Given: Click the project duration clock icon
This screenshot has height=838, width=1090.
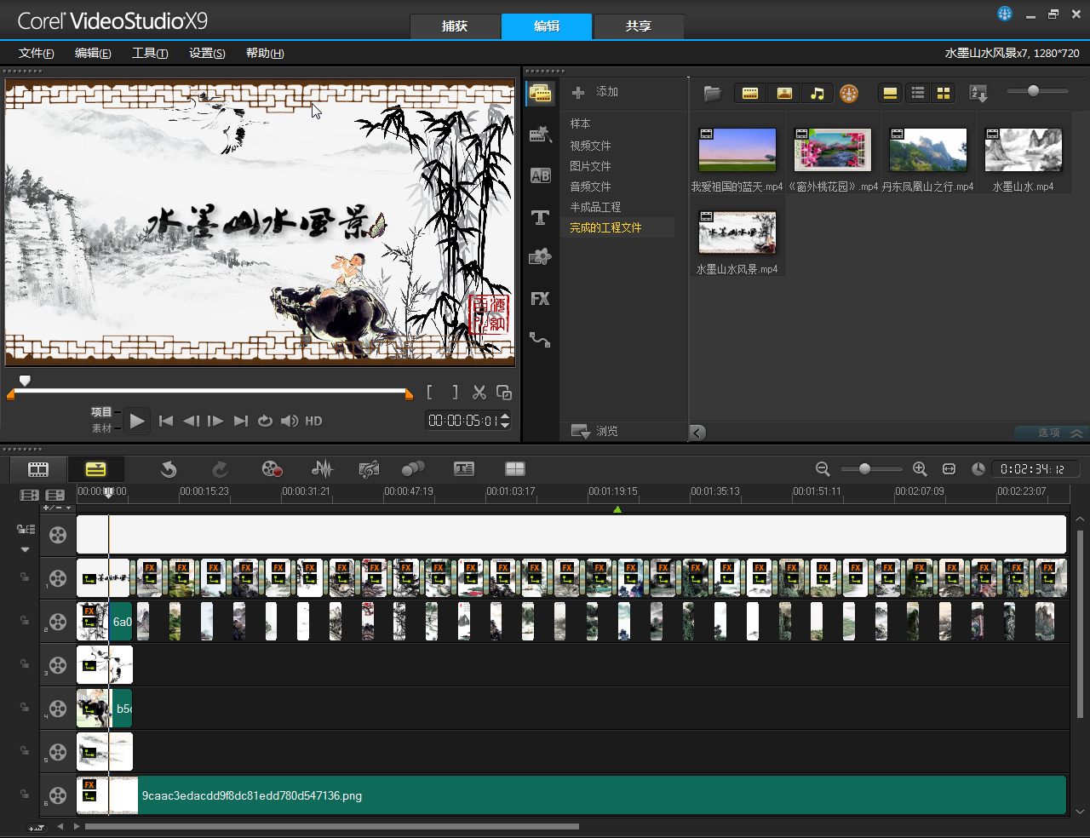Looking at the screenshot, I should click(978, 469).
